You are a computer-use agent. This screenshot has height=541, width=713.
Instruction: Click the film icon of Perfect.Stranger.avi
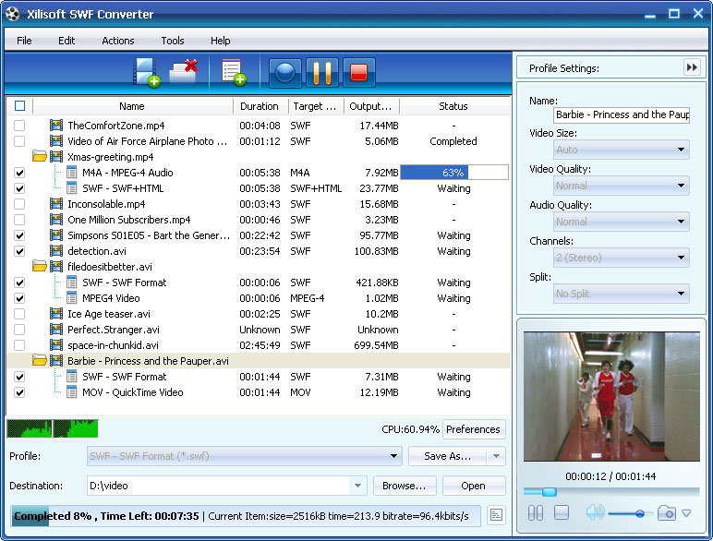56,330
